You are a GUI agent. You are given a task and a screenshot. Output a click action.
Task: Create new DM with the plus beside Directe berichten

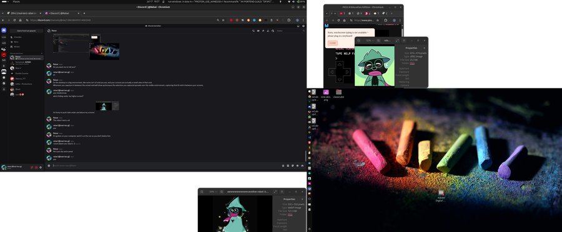(x=42, y=54)
